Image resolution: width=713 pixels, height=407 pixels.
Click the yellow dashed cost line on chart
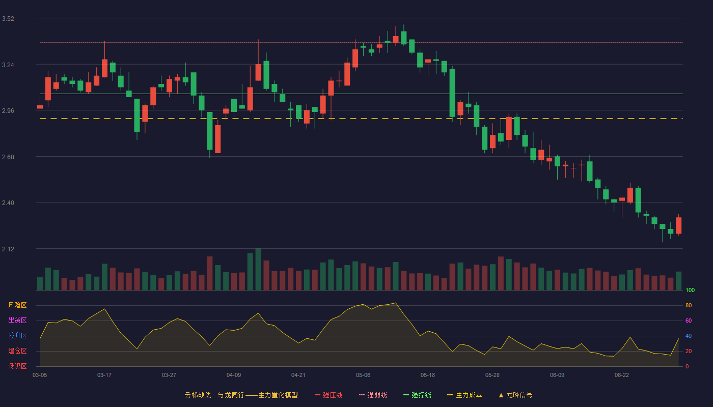361,119
